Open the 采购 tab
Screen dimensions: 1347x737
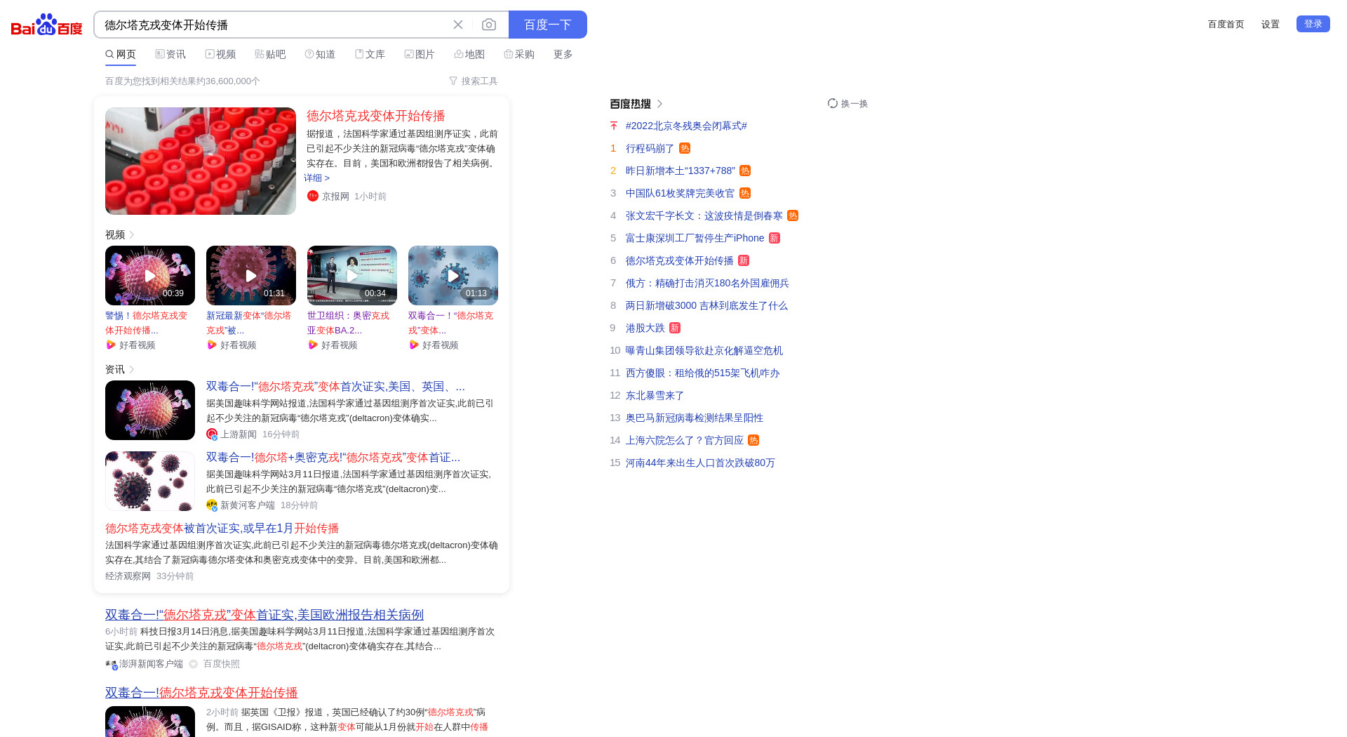[519, 54]
